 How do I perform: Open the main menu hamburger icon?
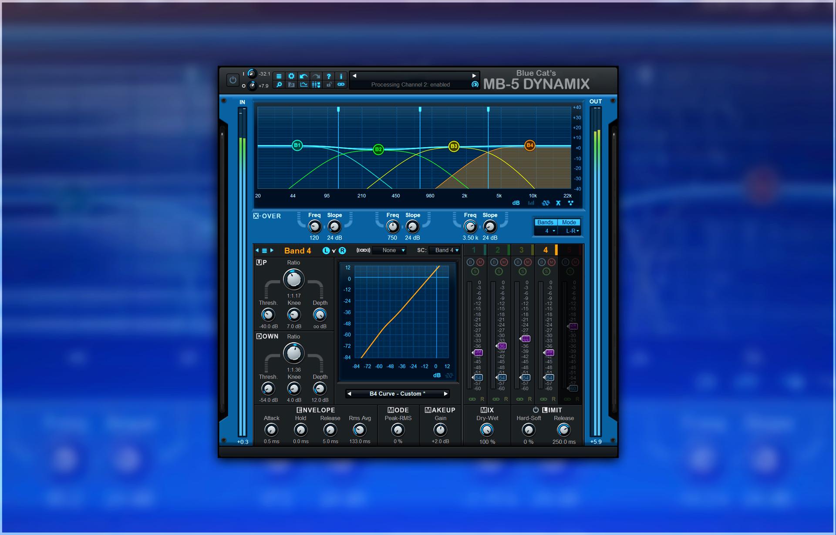pyautogui.click(x=279, y=76)
